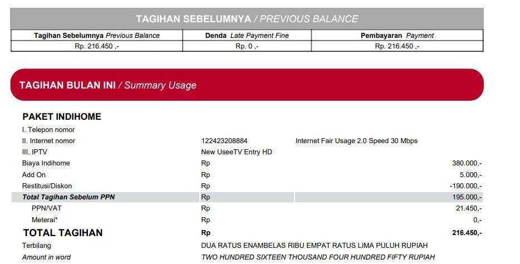This screenshot has height=264, width=520.
Task: Click the 'Amount in word' label
Action: click(x=46, y=257)
